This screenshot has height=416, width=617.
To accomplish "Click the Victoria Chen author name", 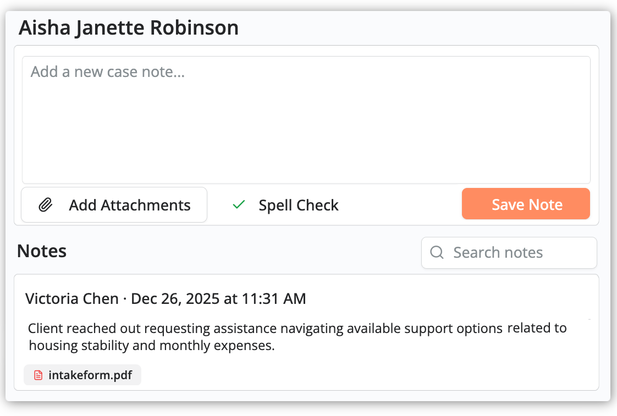I will 71,298.
